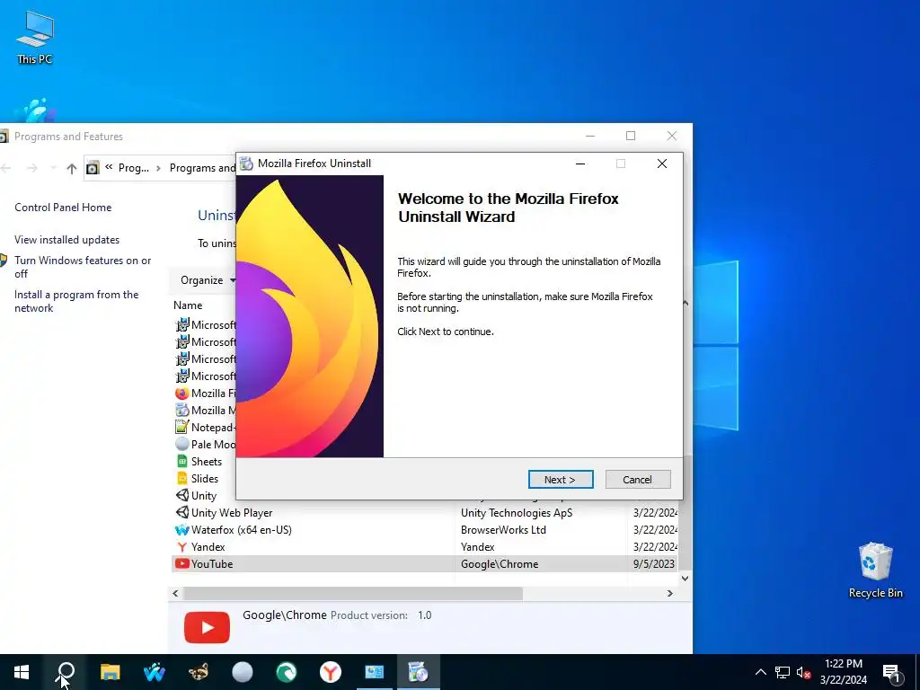Open the notification center icon
This screenshot has height=690, width=920.
(892, 673)
